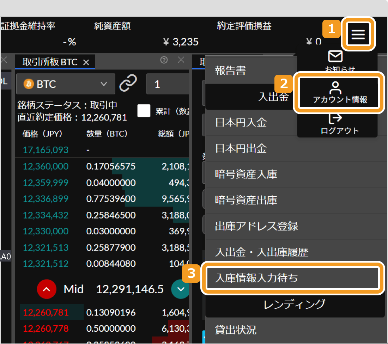
Task: Click the red up arrow beside Mid
Action: 47,289
